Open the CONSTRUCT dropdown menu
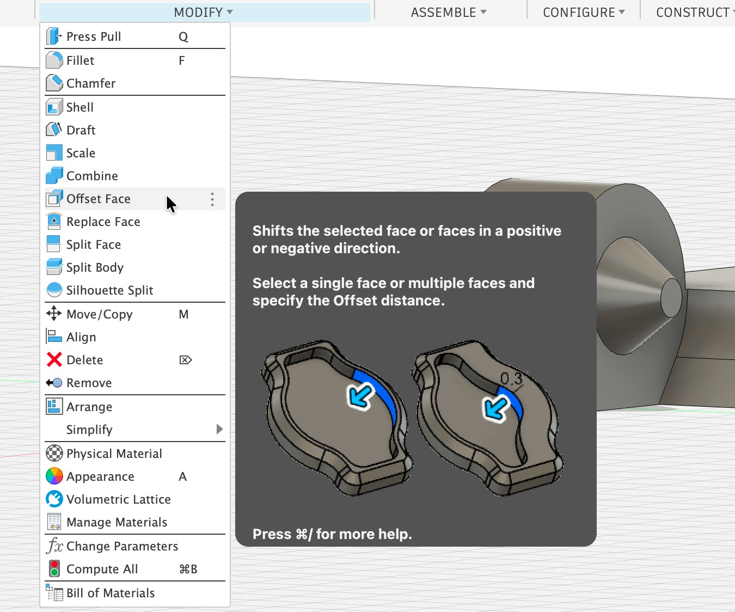 click(695, 12)
